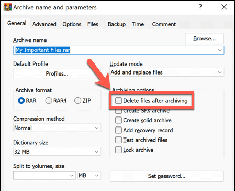This screenshot has height=191, width=235.
Task: Select the RAR4 archive format
Action: (x=49, y=101)
